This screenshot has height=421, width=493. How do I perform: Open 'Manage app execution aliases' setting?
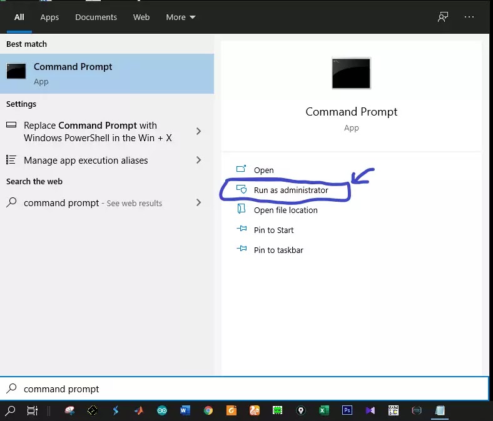(86, 161)
